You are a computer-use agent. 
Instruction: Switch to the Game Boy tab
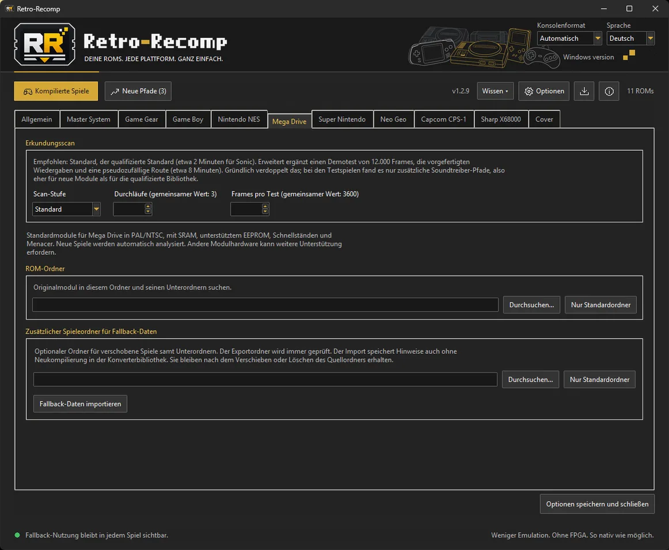tap(188, 120)
